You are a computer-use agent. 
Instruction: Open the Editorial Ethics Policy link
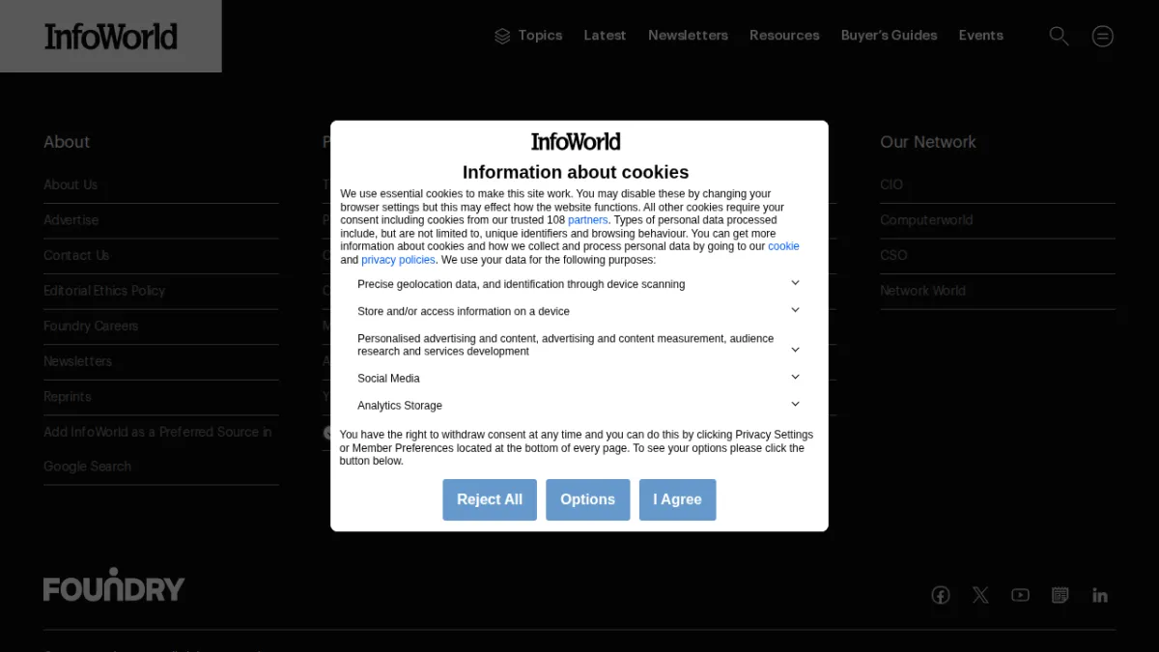pos(104,291)
